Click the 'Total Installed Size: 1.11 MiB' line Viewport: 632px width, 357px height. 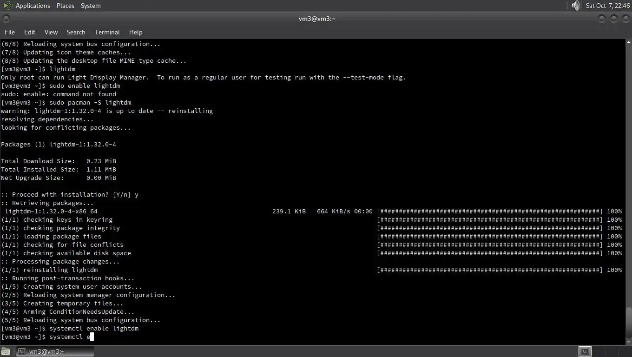(x=59, y=169)
